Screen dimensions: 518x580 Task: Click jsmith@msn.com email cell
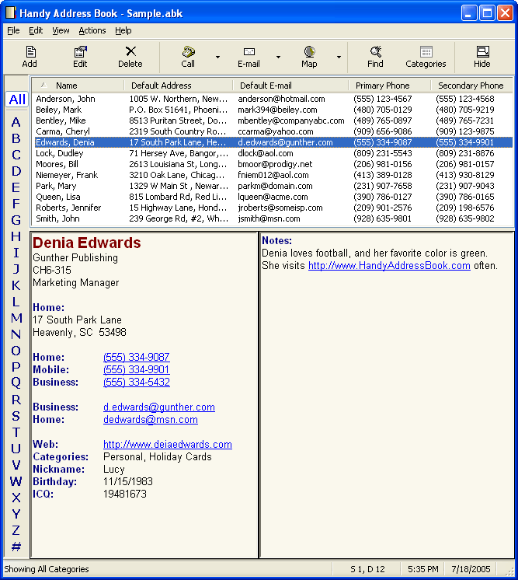point(269,218)
